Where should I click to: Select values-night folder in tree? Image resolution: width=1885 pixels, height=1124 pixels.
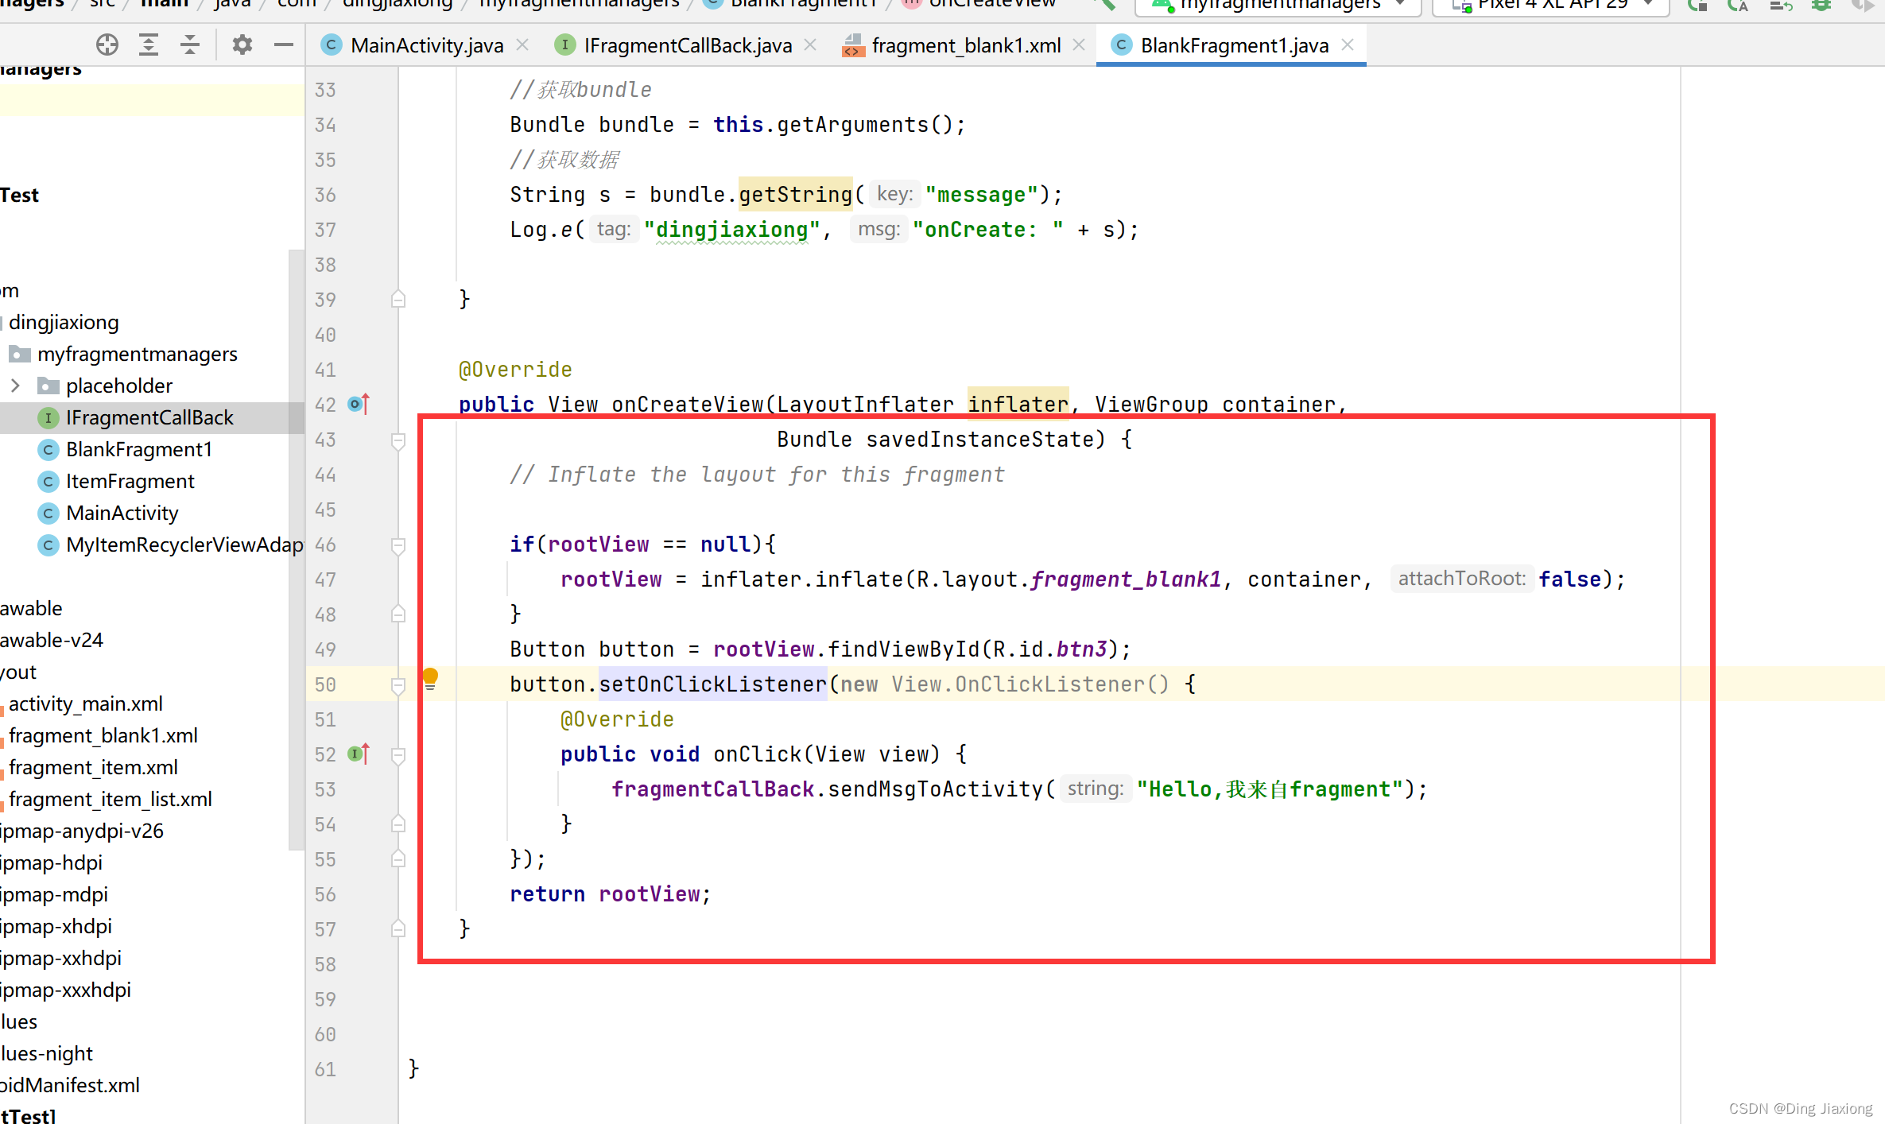pos(47,1053)
